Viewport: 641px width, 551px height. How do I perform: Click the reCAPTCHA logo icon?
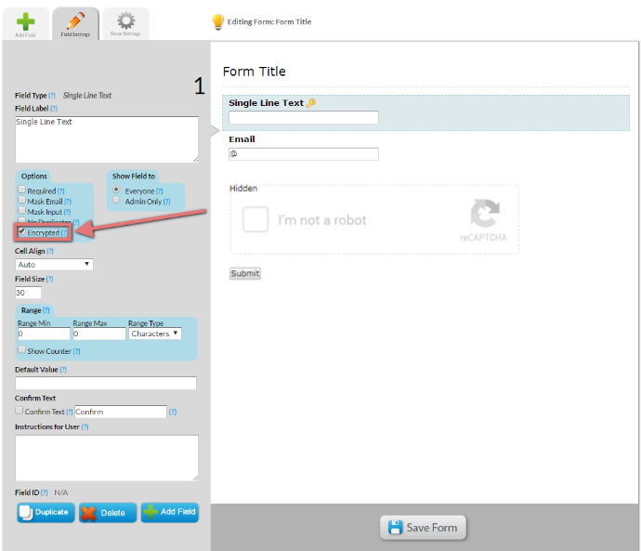[485, 213]
